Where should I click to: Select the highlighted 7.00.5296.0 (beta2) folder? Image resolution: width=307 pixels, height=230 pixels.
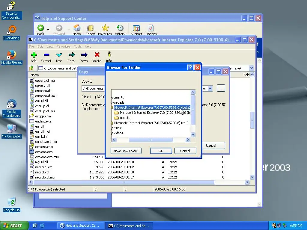[152, 108]
